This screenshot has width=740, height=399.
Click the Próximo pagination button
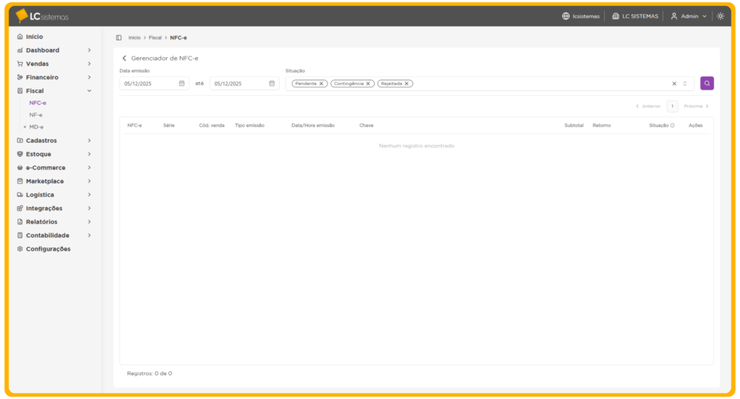pos(697,106)
